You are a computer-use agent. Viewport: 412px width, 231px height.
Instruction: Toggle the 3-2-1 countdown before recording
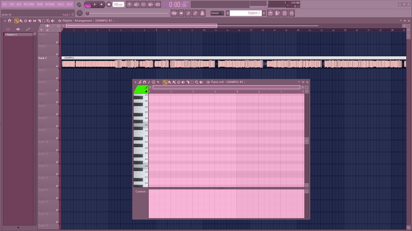tap(143, 4)
